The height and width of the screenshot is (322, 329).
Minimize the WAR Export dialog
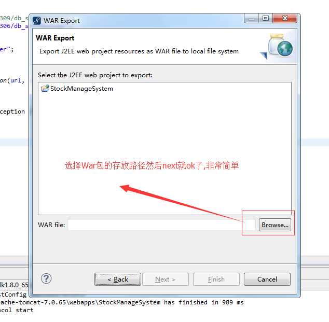coord(251,19)
